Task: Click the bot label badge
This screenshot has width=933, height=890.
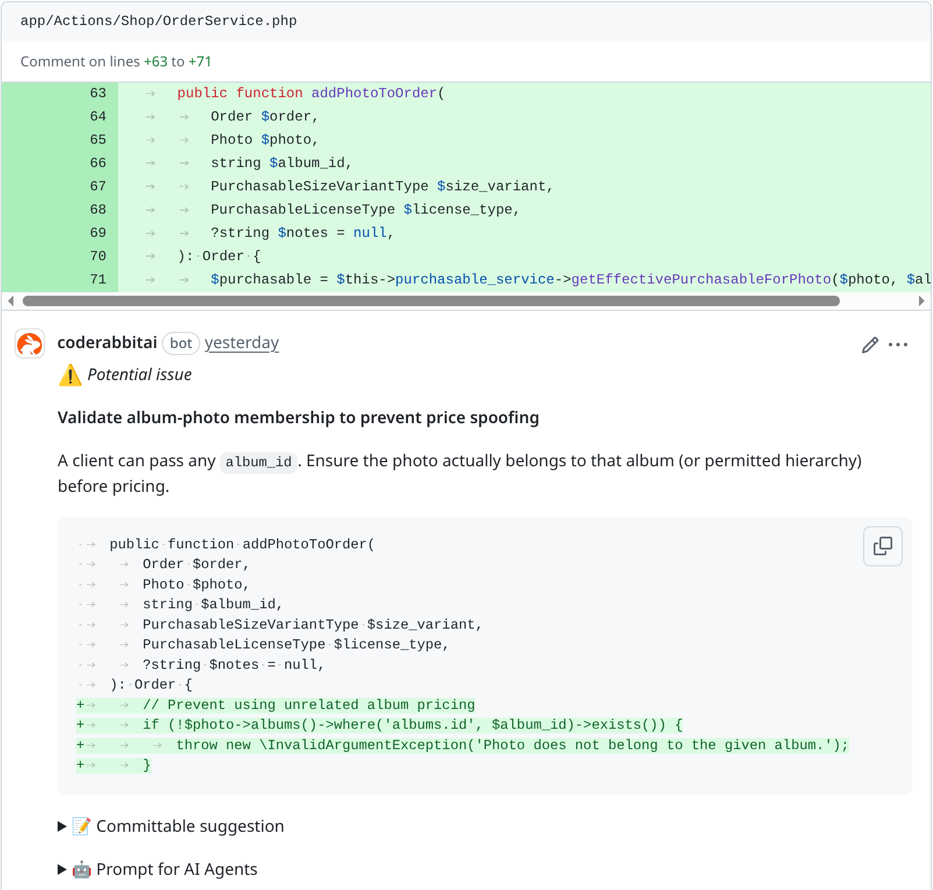Action: (x=181, y=343)
